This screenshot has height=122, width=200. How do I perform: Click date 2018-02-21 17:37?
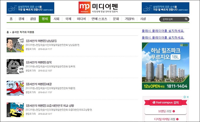tap(45, 92)
